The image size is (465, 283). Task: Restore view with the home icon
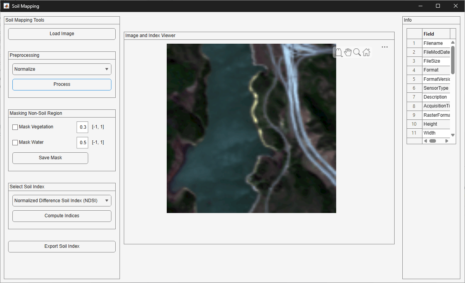point(366,52)
